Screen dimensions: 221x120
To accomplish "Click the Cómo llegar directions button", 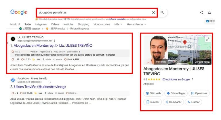I will (176, 93).
